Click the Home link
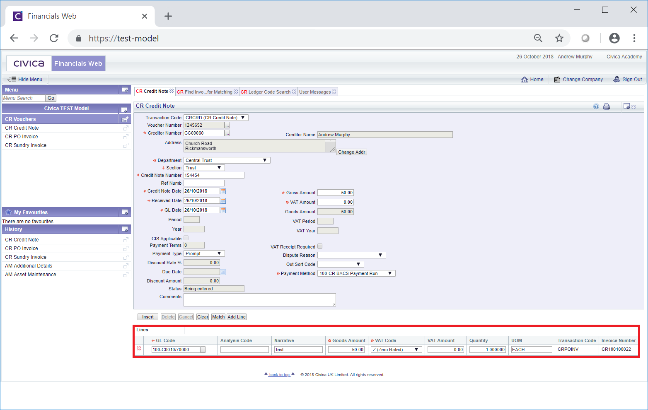 point(532,80)
